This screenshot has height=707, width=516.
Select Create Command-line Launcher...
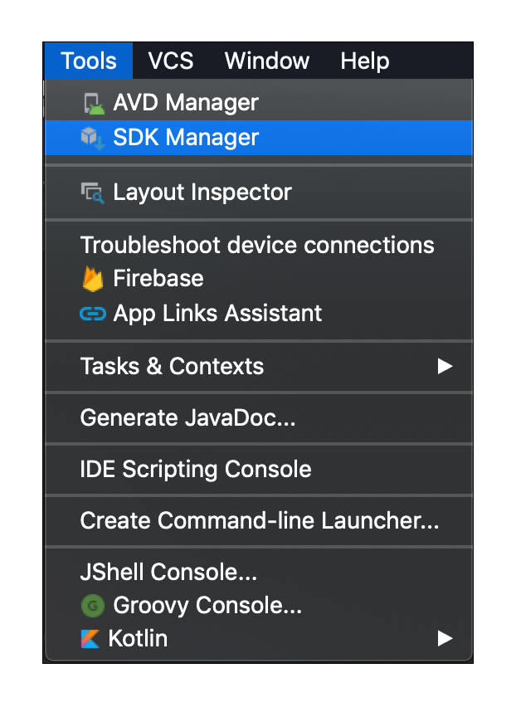[x=259, y=521]
